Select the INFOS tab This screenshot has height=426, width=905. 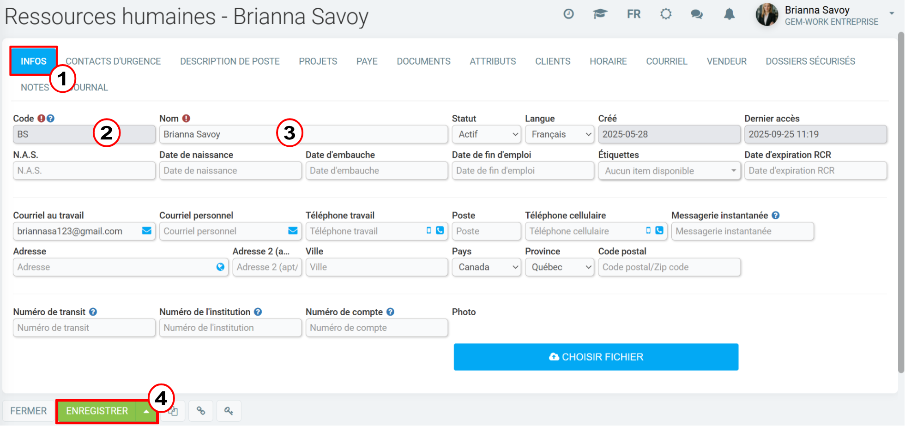pyautogui.click(x=34, y=61)
